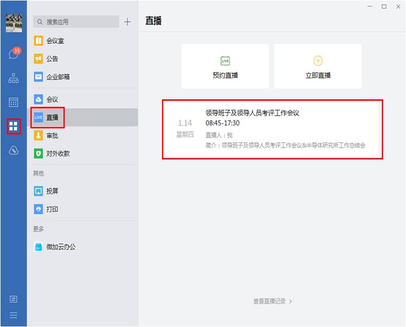Viewport: 406px width, 327px height.
Task: Open 微加云办公 cloud office app
Action: click(60, 247)
